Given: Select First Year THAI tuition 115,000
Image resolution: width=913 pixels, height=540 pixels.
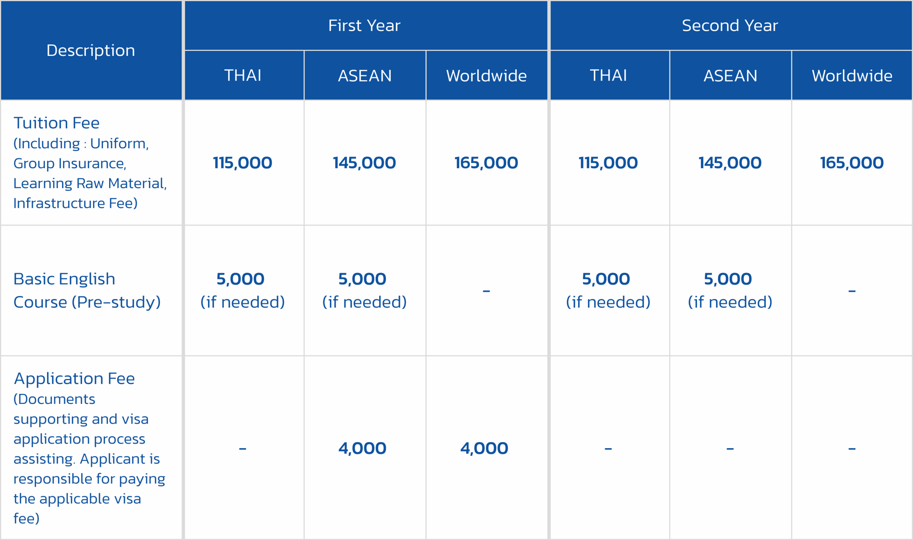Looking at the screenshot, I should tap(243, 163).
